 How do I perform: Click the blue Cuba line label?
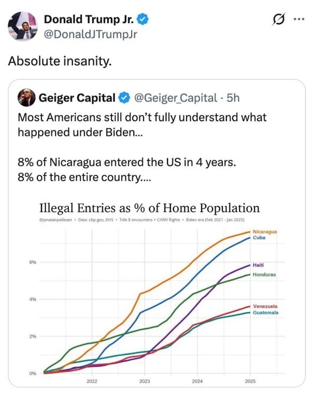point(259,238)
